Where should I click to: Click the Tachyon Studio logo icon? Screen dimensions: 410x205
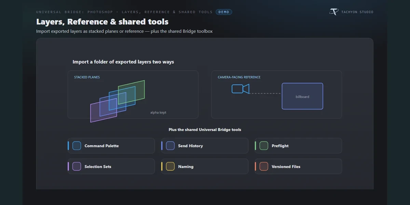(334, 12)
